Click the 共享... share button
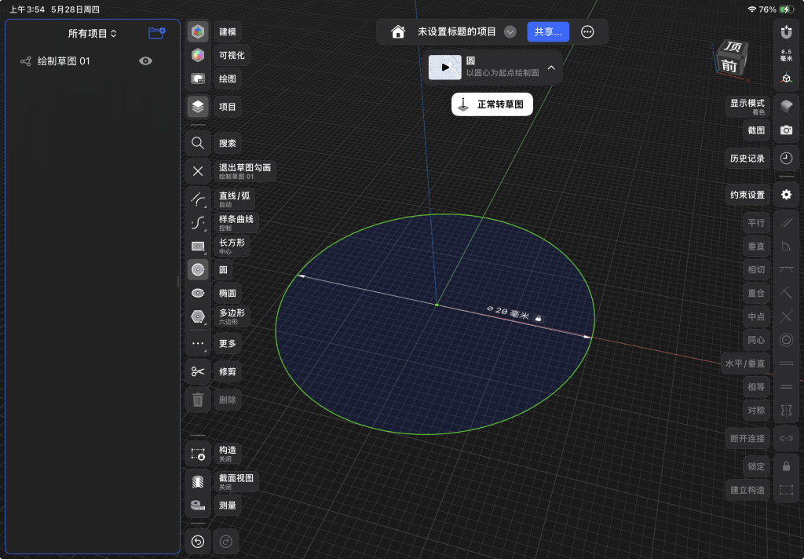804x559 pixels. [x=548, y=31]
